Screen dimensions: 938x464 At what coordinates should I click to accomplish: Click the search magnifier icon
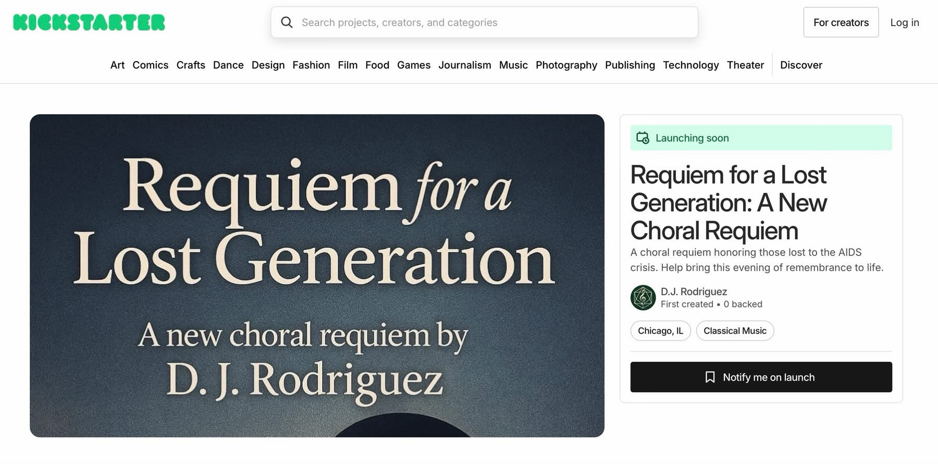pos(287,22)
